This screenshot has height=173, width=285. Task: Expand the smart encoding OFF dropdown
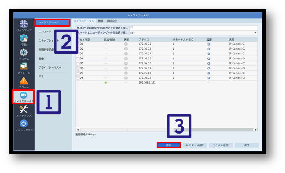tap(193, 33)
